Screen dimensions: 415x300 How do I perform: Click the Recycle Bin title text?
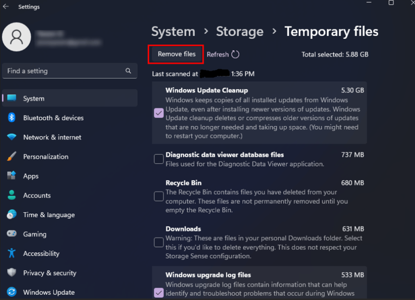(183, 183)
